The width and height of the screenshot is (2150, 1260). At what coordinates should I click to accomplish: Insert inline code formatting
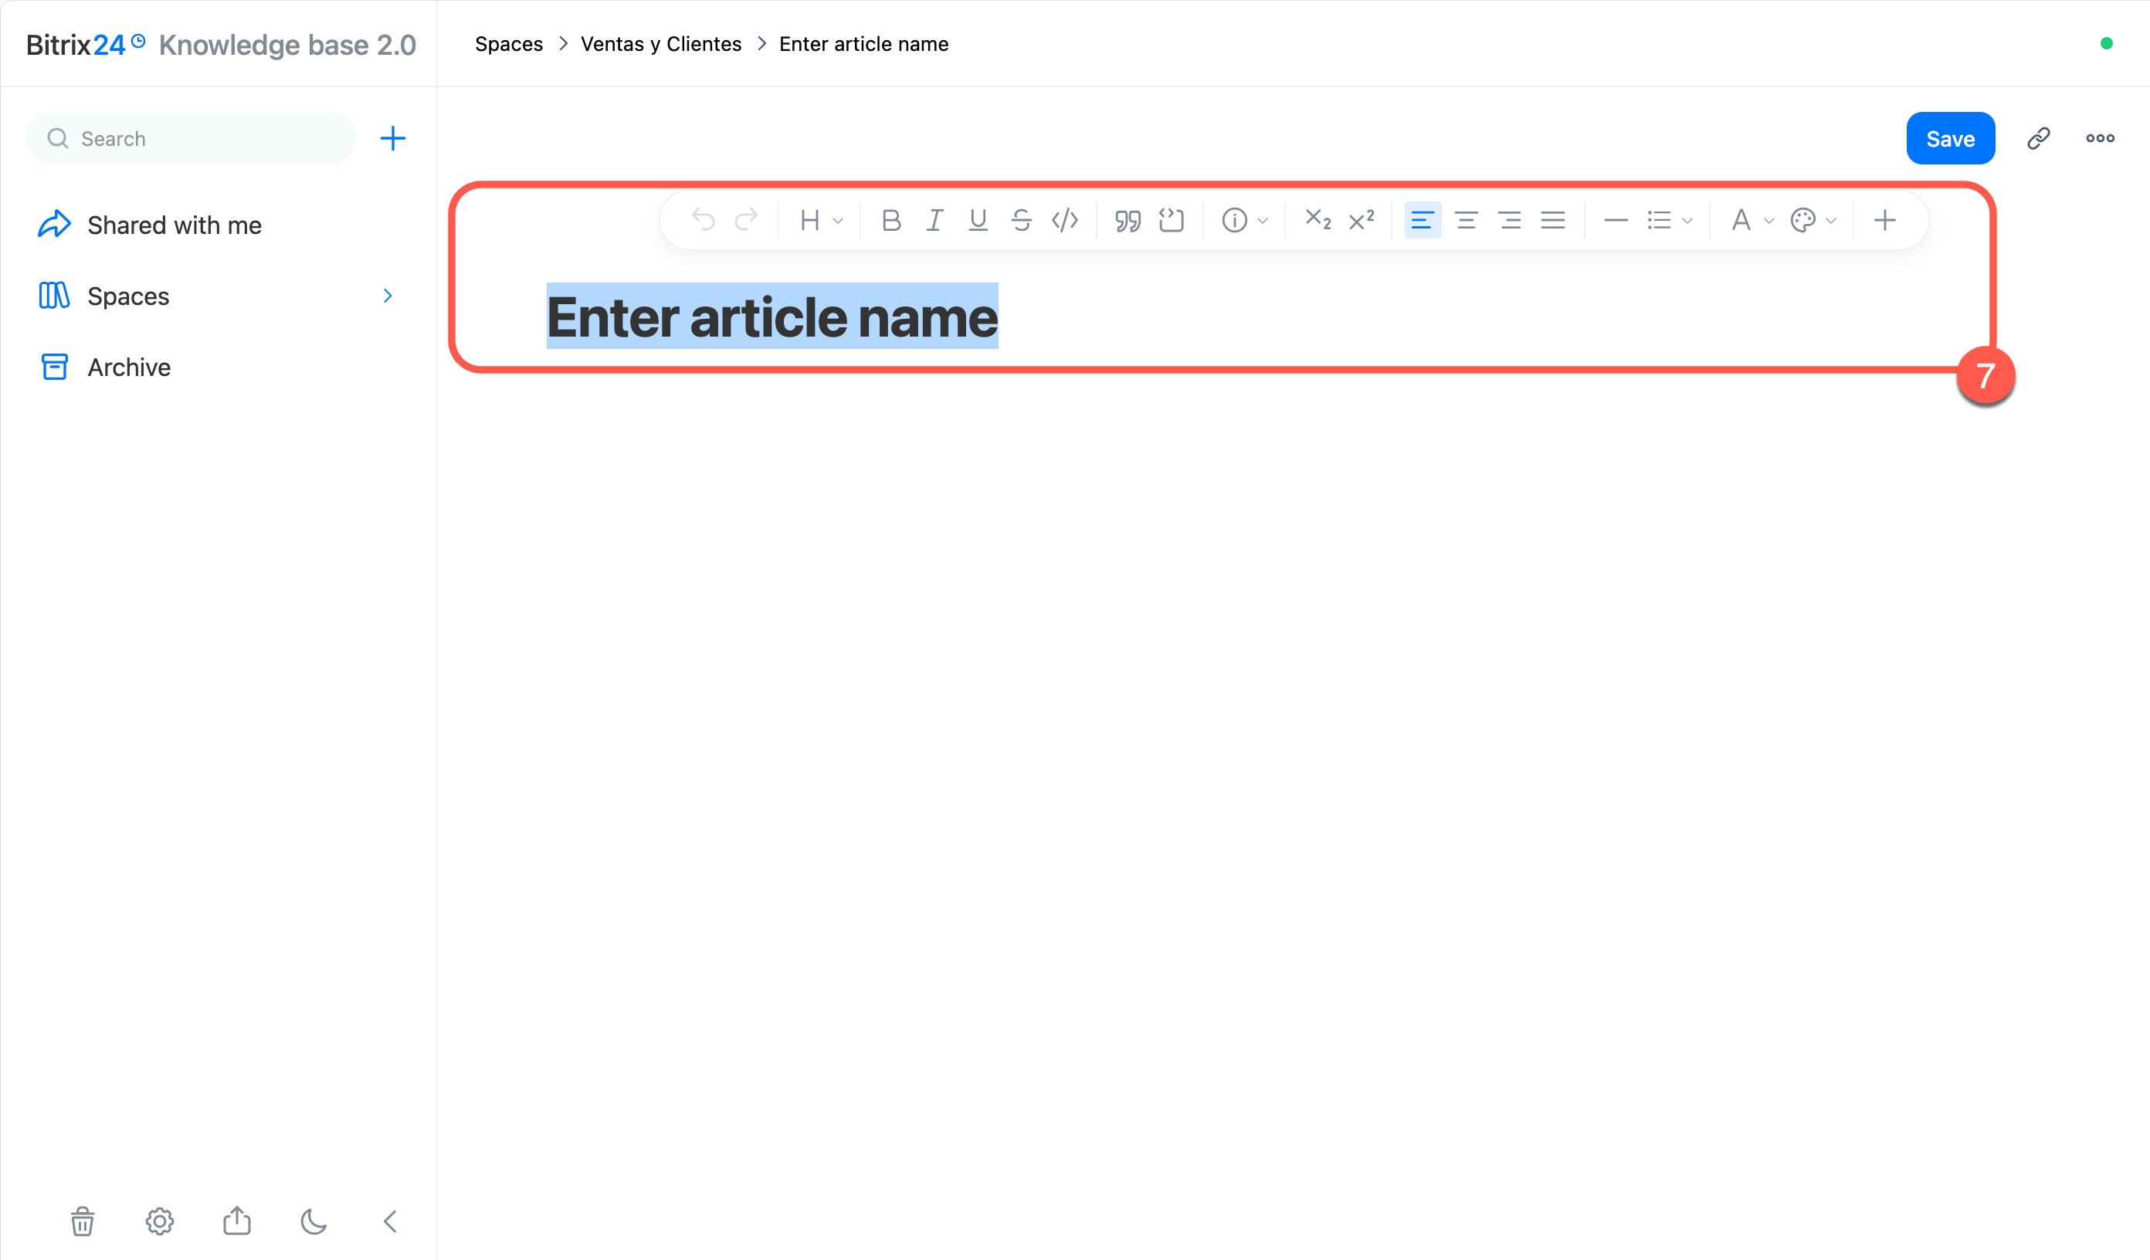(1065, 221)
